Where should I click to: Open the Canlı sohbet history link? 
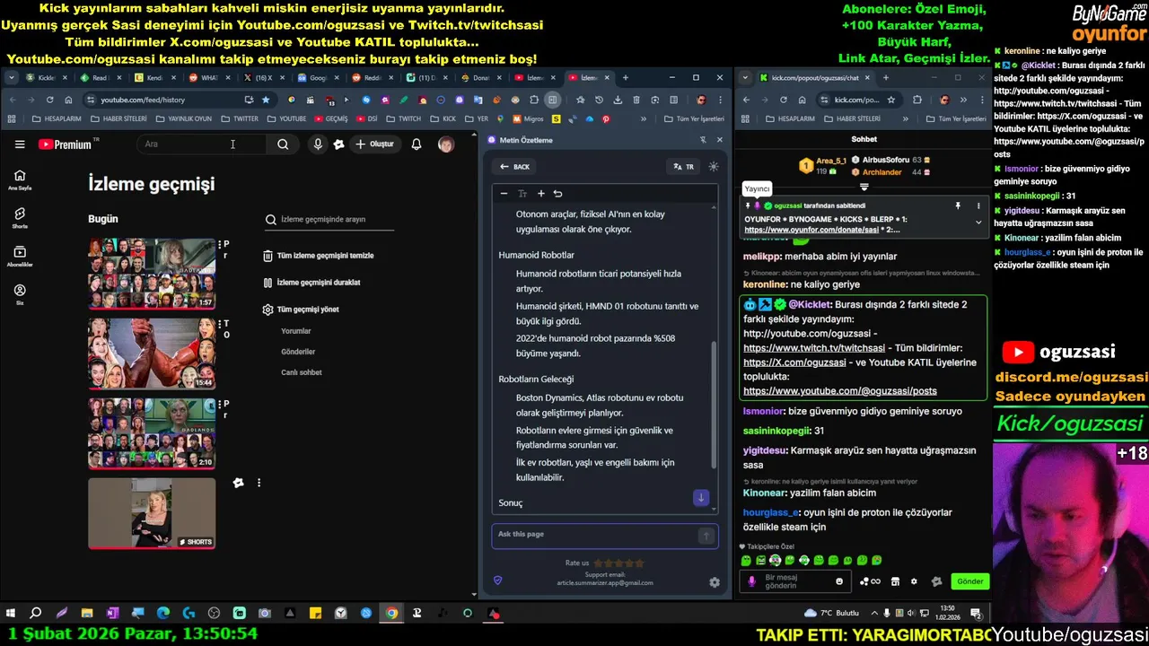[302, 372]
